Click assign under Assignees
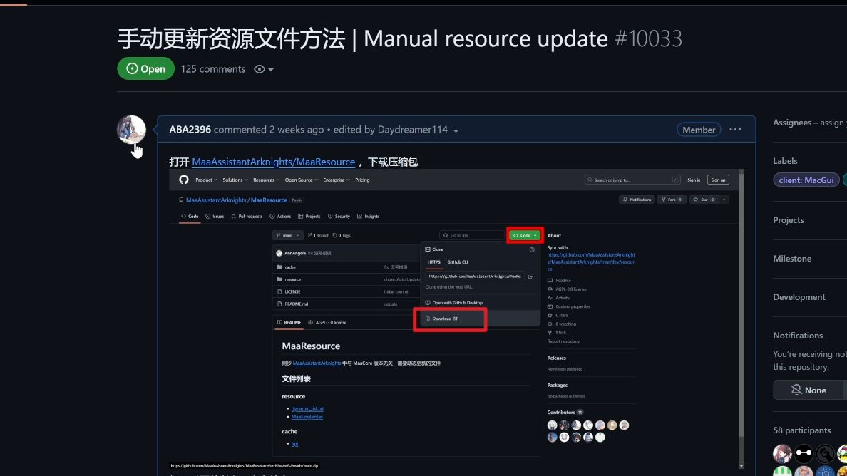This screenshot has height=476, width=847. [x=833, y=123]
